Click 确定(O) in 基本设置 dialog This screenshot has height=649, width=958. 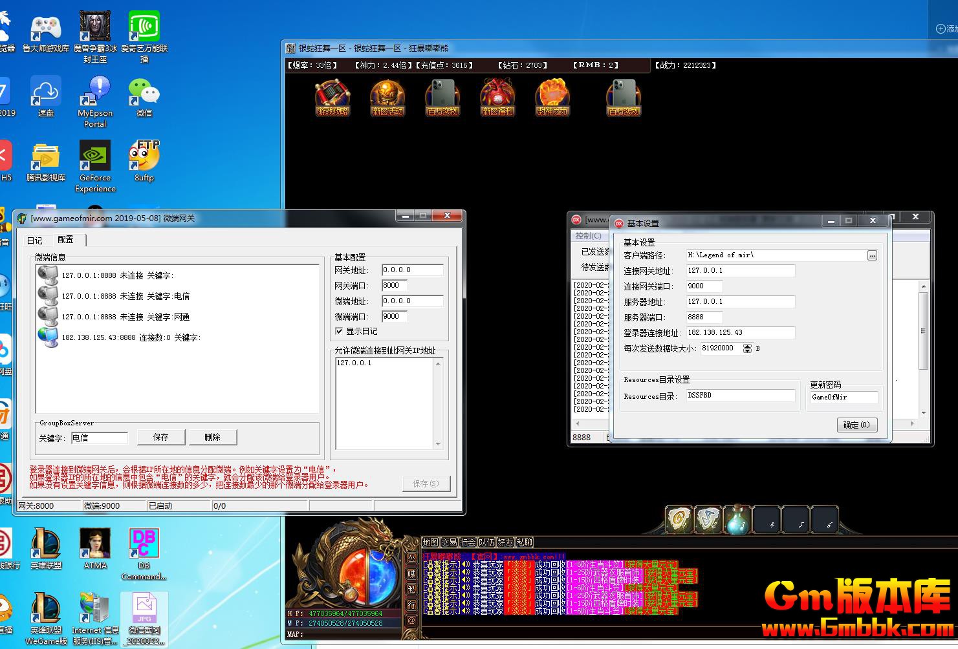pos(856,425)
